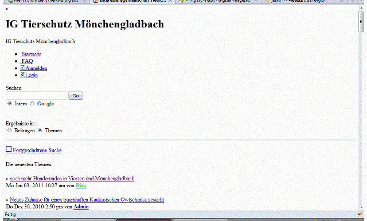Open the Startseite link
The image size is (367, 221).
pyautogui.click(x=31, y=54)
